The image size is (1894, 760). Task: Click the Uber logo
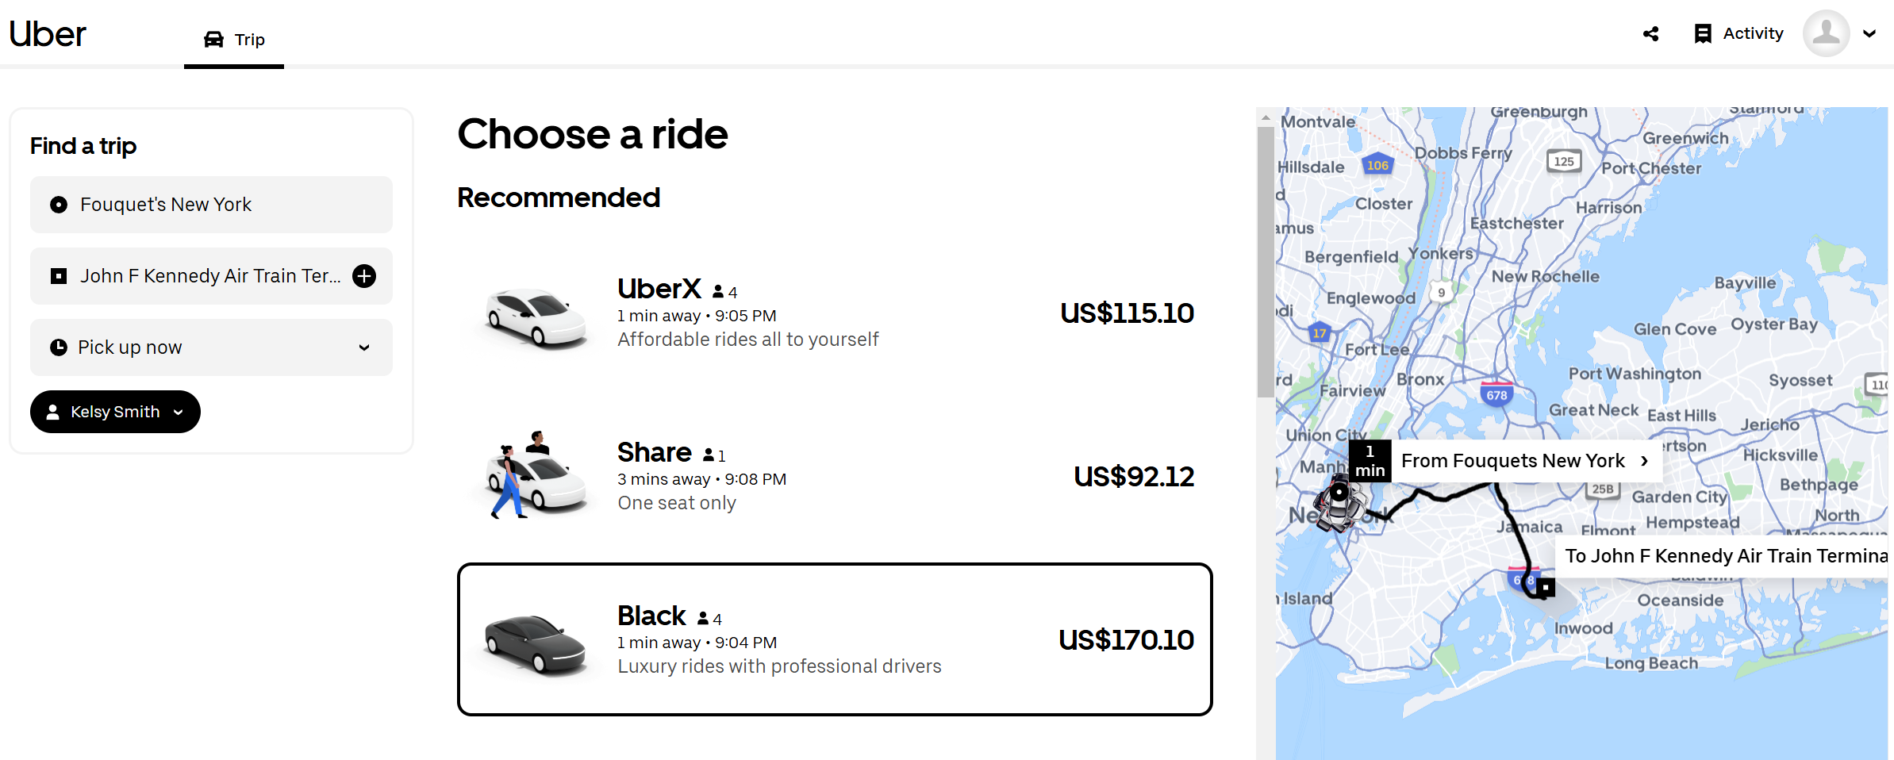coord(48,34)
